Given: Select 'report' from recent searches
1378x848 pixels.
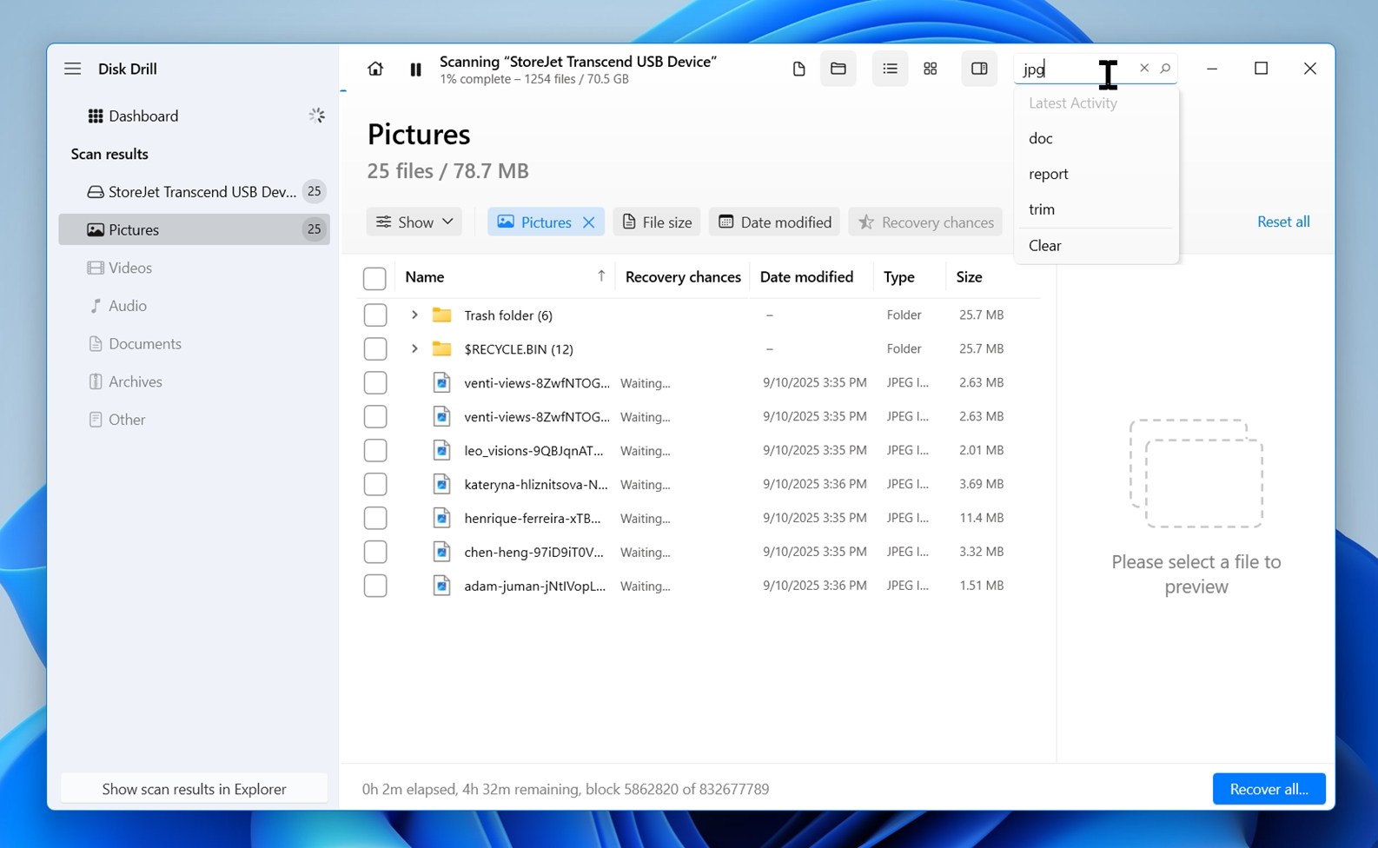Looking at the screenshot, I should 1049,174.
